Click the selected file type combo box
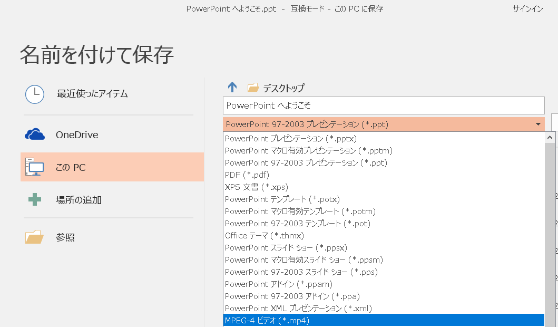The image size is (558, 327). [384, 124]
